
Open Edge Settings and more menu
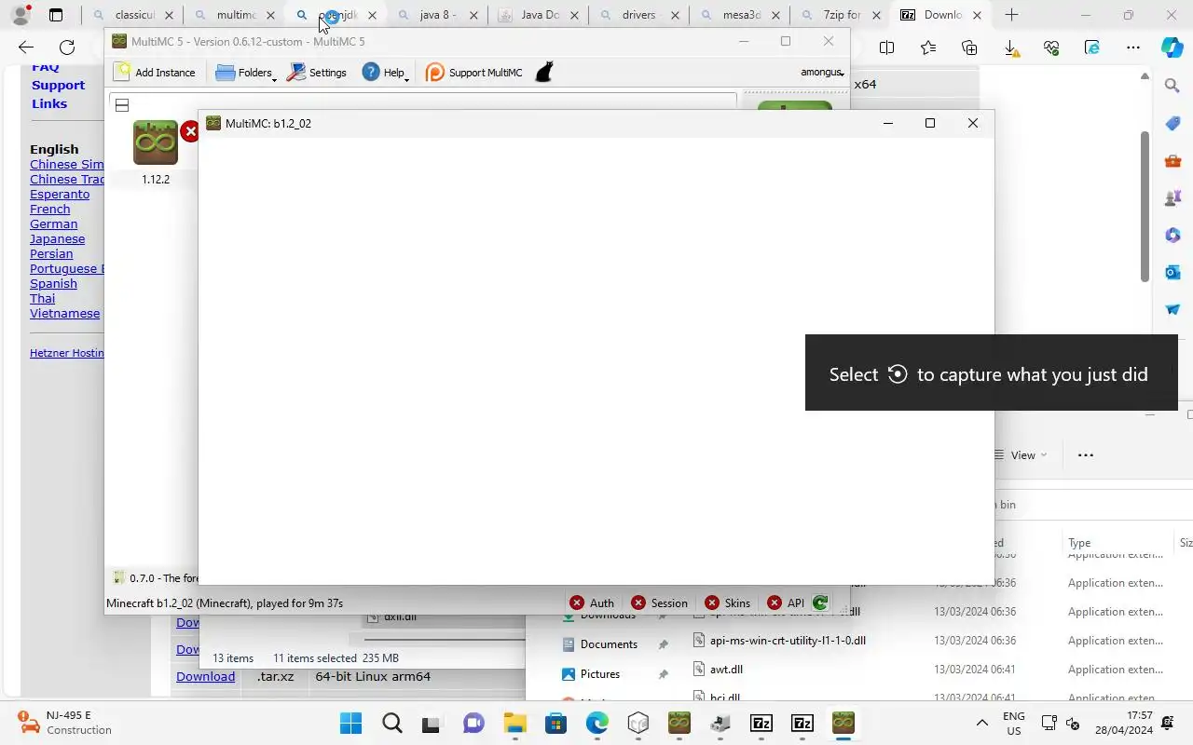click(1133, 47)
